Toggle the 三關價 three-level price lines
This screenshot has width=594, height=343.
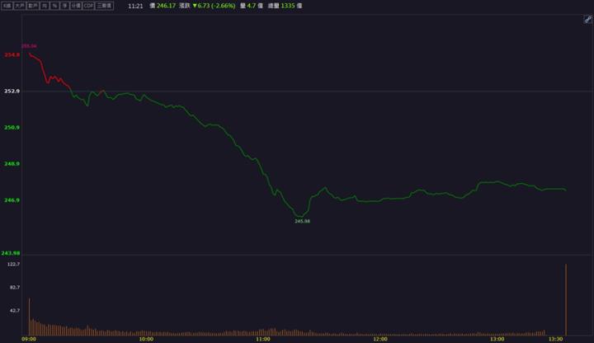(104, 5)
